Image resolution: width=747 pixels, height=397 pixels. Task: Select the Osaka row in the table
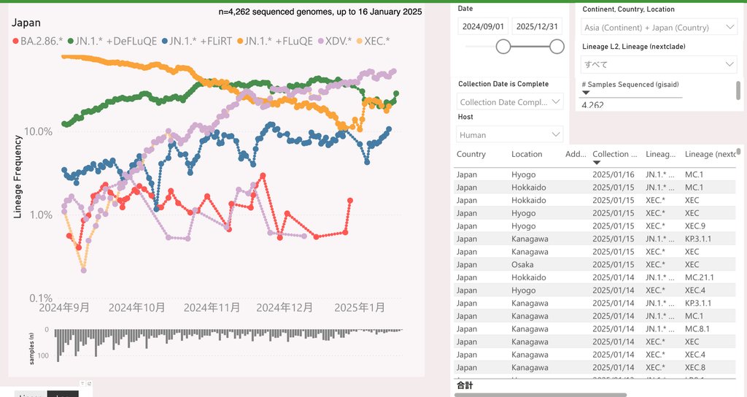522,264
